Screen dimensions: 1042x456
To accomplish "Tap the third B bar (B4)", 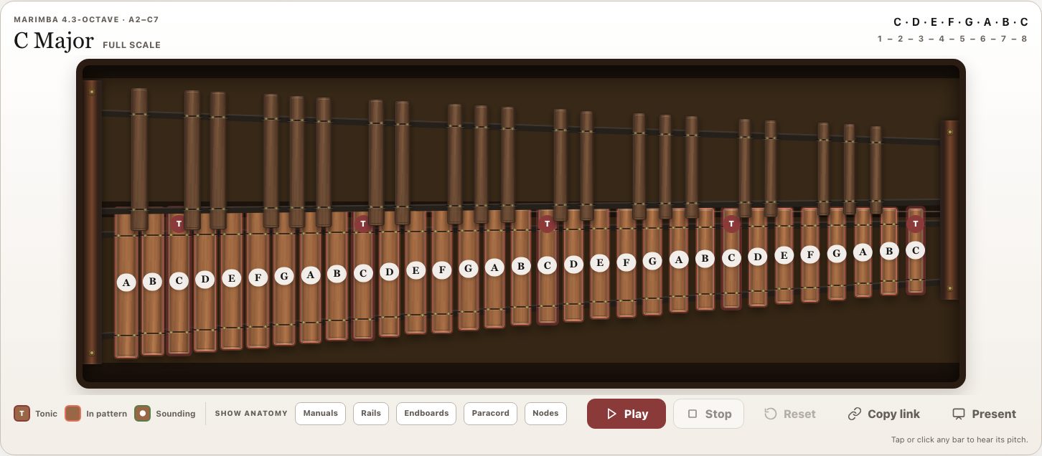I will pos(521,267).
